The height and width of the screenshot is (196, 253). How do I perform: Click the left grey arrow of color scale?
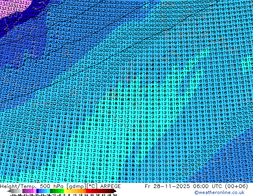pyautogui.click(x=9, y=191)
